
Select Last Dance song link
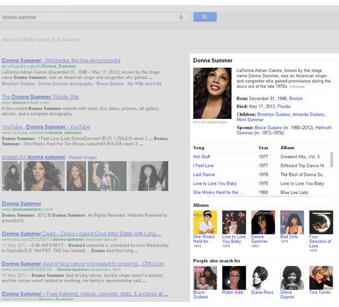click(x=204, y=175)
